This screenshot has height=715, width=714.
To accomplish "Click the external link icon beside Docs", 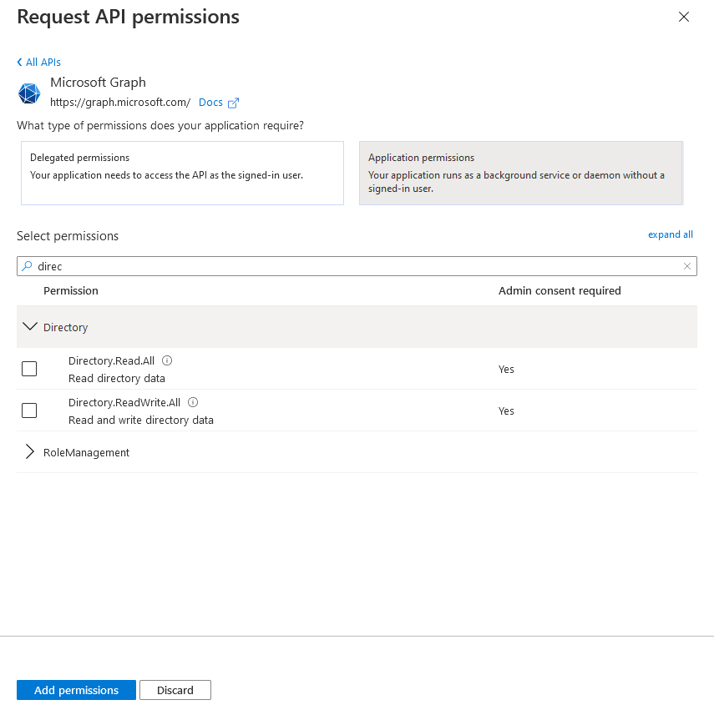I will click(x=234, y=103).
